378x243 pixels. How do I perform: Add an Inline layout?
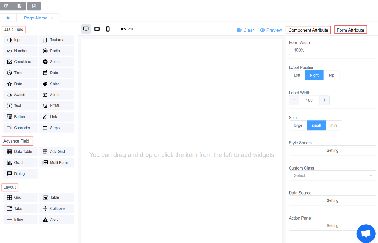click(x=21, y=220)
